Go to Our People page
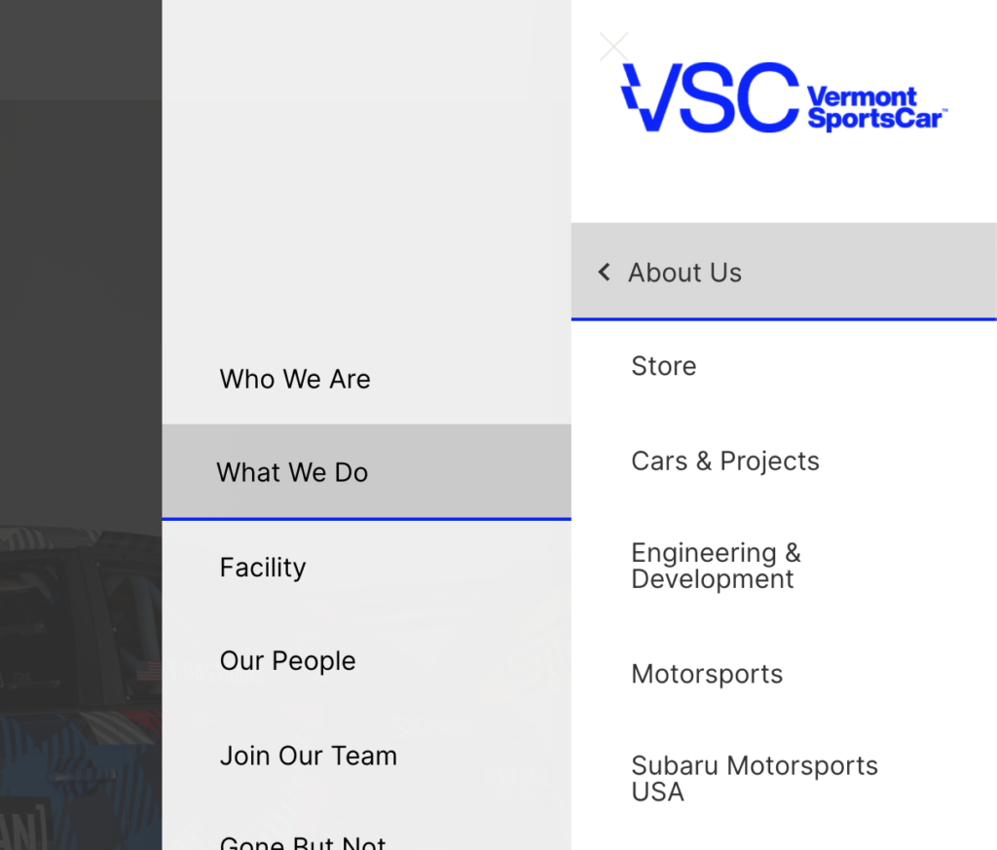This screenshot has width=997, height=850. [x=287, y=661]
